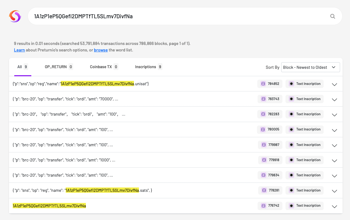Click block icon for block 783743
Screen dimensions: 350x220
263,99
